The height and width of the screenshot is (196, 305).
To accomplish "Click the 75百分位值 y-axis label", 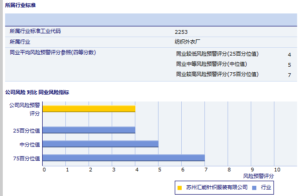I will 27,158.
